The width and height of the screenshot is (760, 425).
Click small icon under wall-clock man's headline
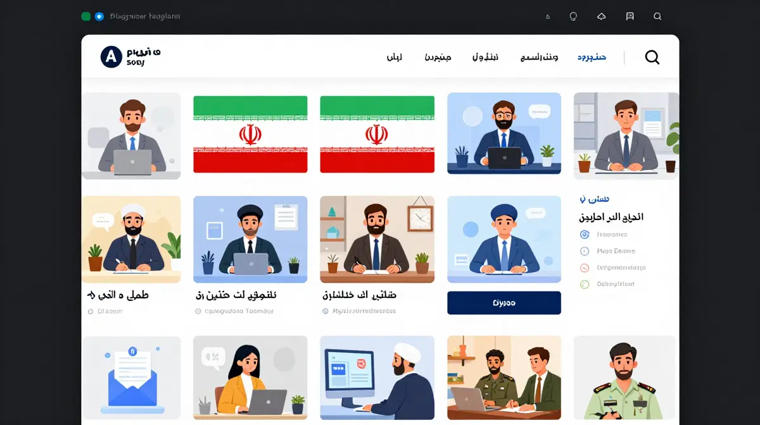[x=326, y=311]
